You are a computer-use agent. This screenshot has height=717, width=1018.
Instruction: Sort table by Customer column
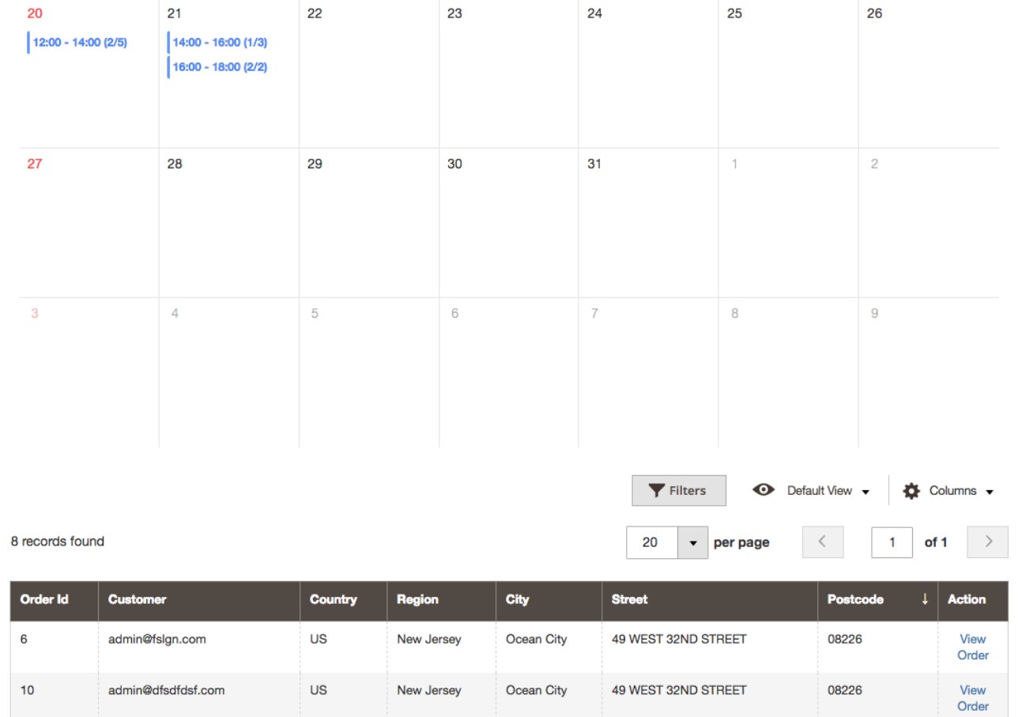click(x=138, y=600)
